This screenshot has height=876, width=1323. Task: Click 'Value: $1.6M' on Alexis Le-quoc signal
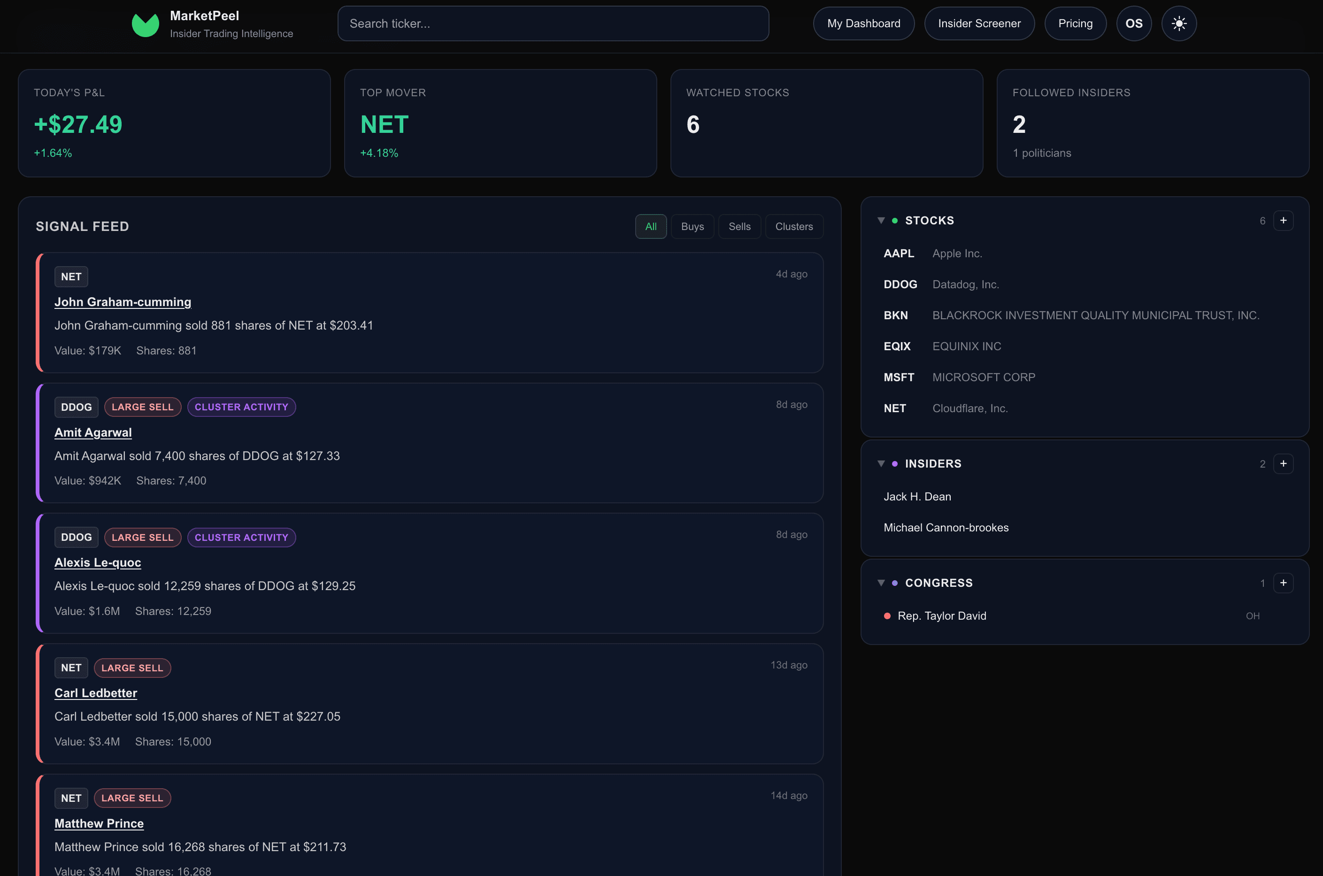(87, 611)
